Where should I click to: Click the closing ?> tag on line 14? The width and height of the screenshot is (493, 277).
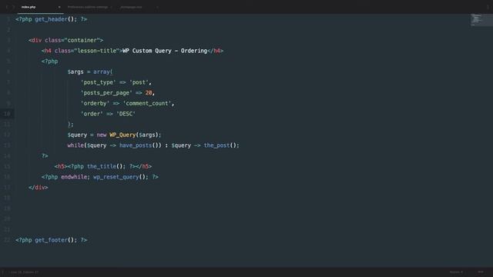[x=45, y=155]
